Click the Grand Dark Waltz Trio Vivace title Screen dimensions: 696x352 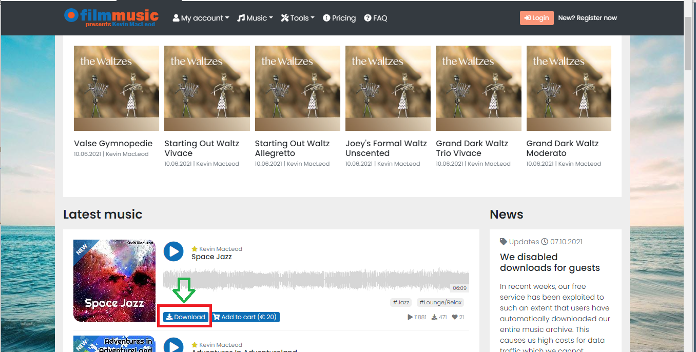472,148
